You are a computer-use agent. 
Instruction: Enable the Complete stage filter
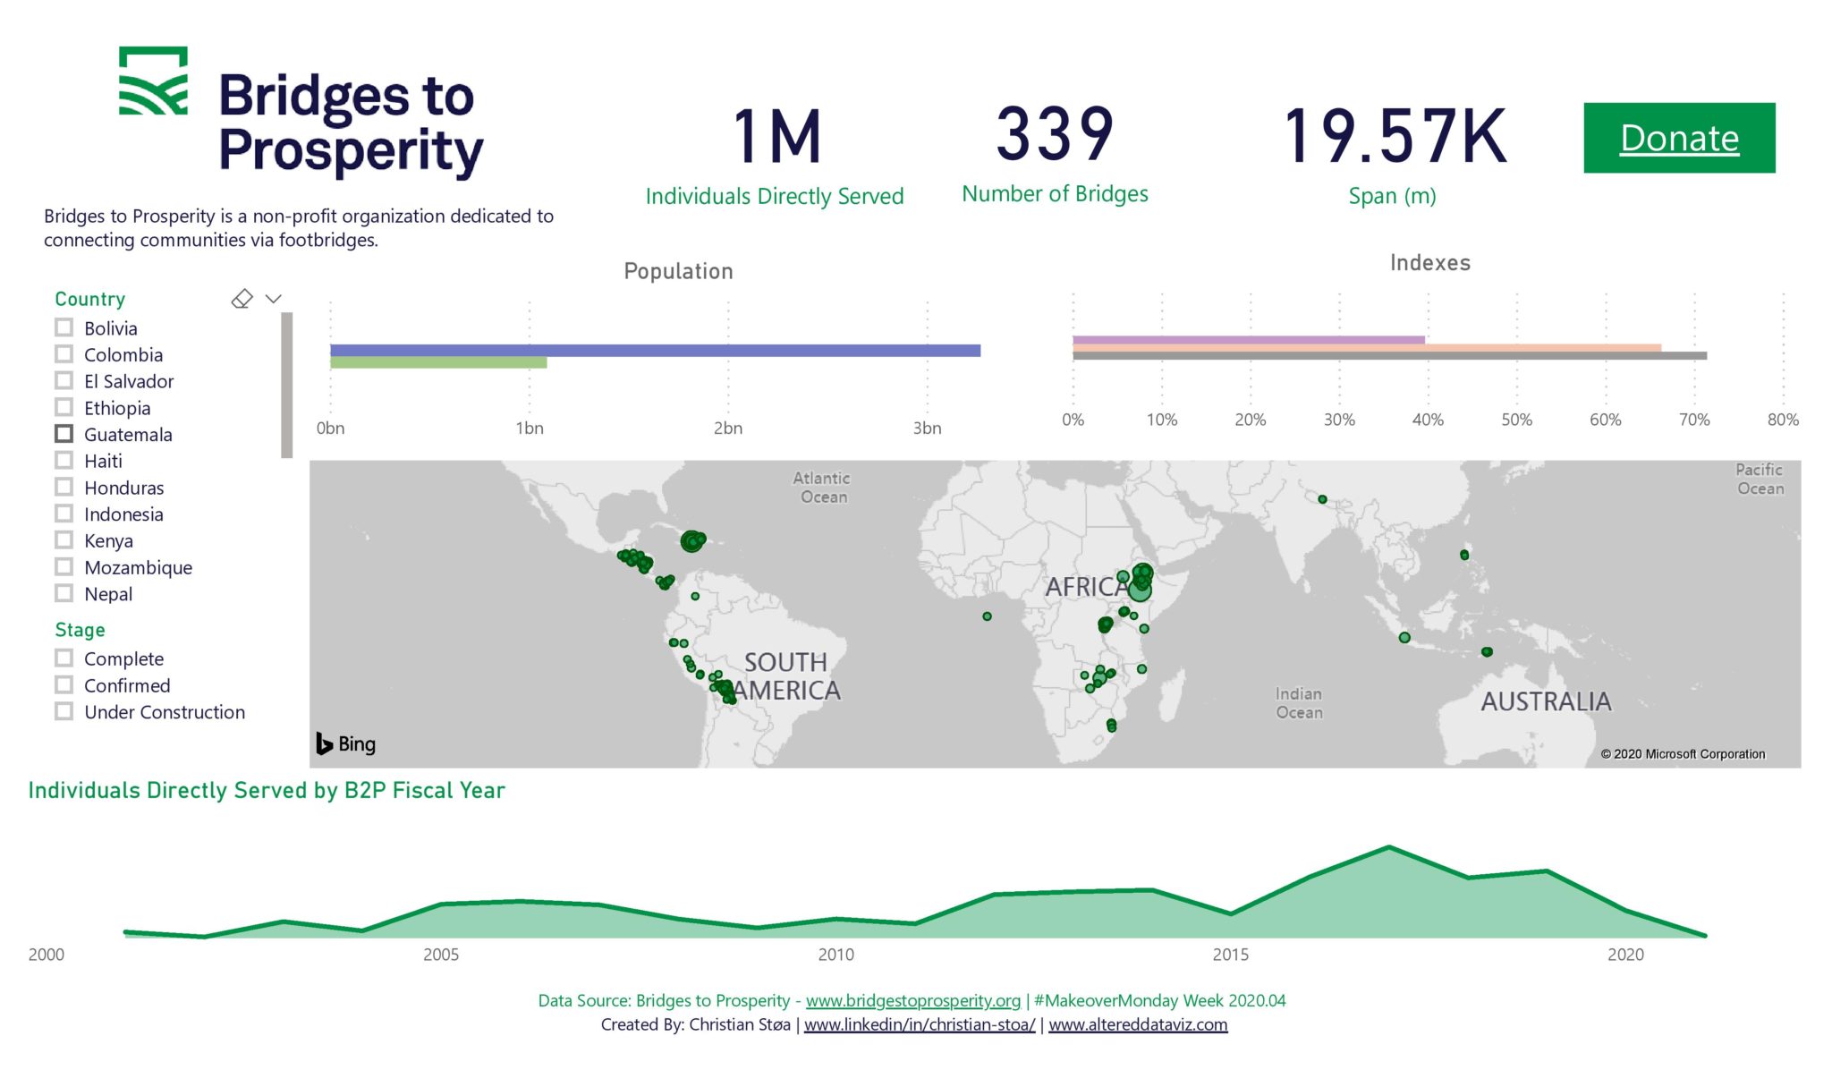[x=64, y=658]
